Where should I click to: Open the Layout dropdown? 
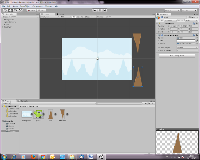coord(189,10)
